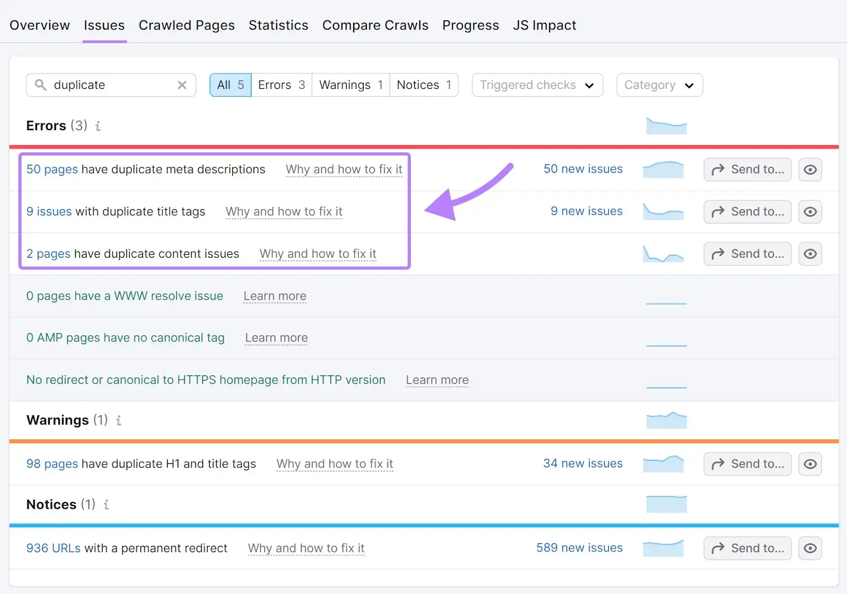Click Send to for permanent redirect notice
The image size is (847, 594).
pos(747,548)
